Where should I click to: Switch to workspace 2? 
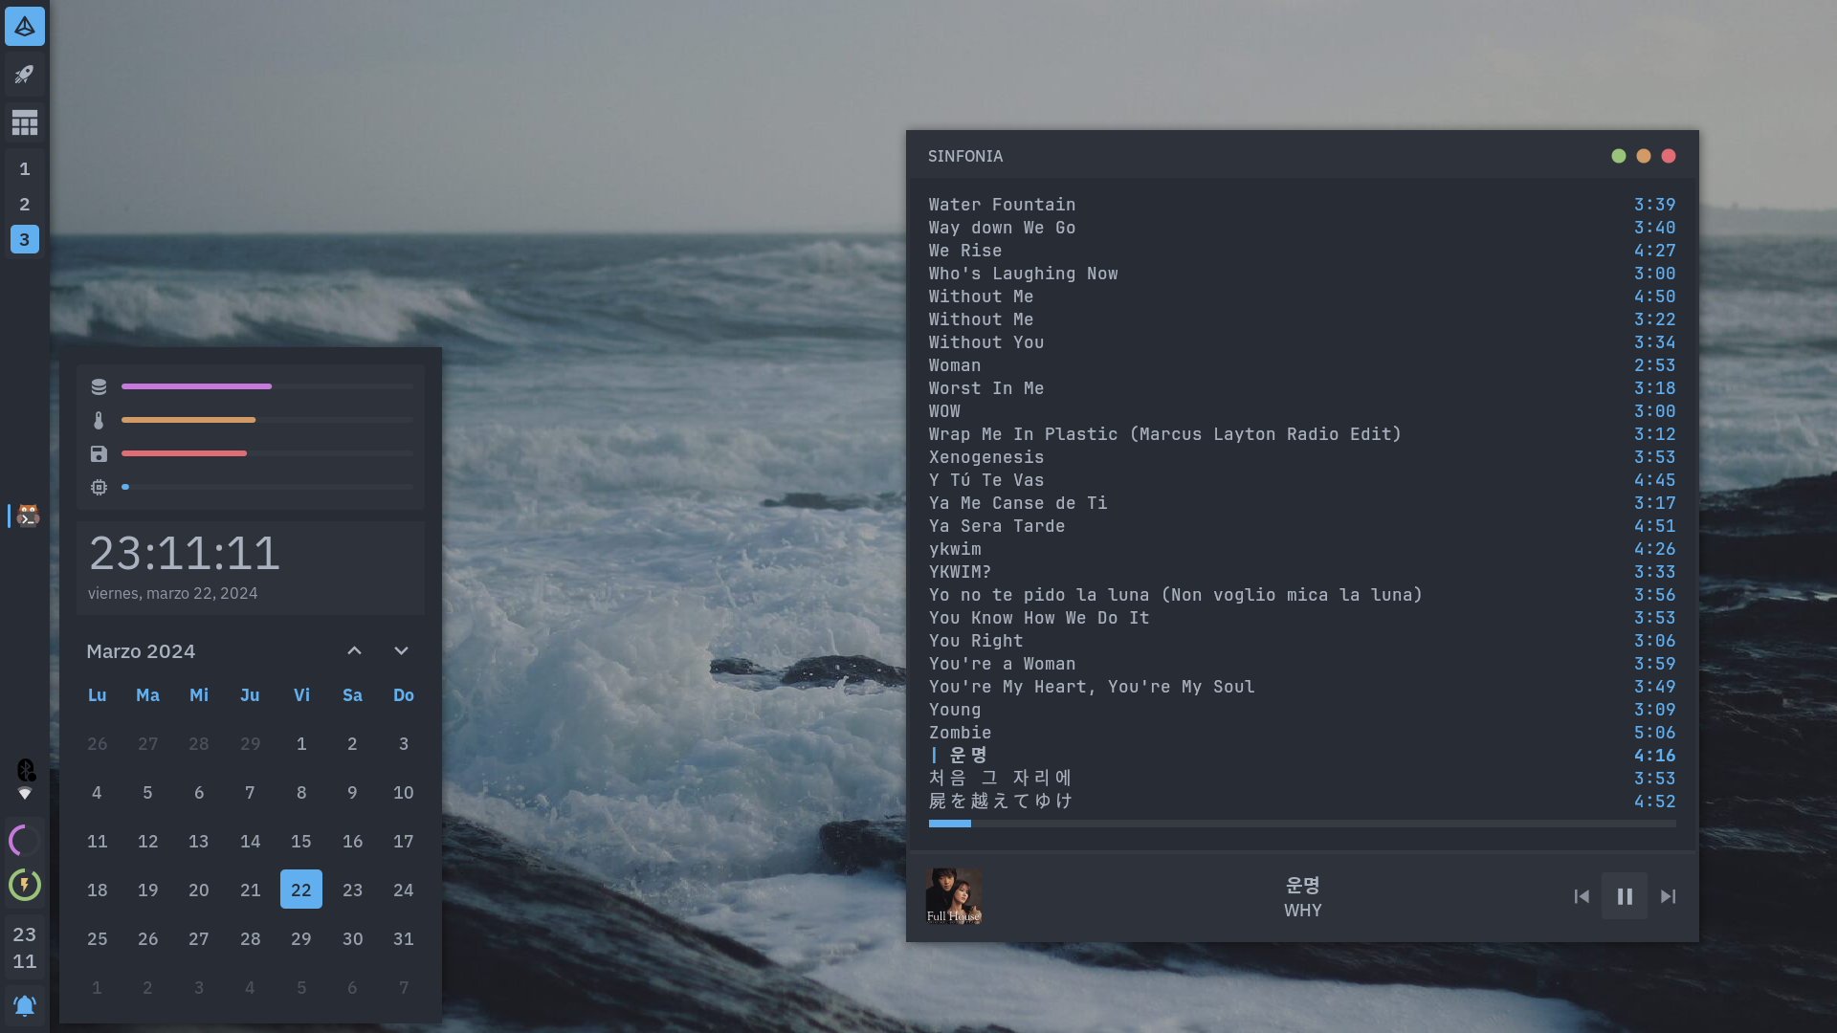click(25, 205)
